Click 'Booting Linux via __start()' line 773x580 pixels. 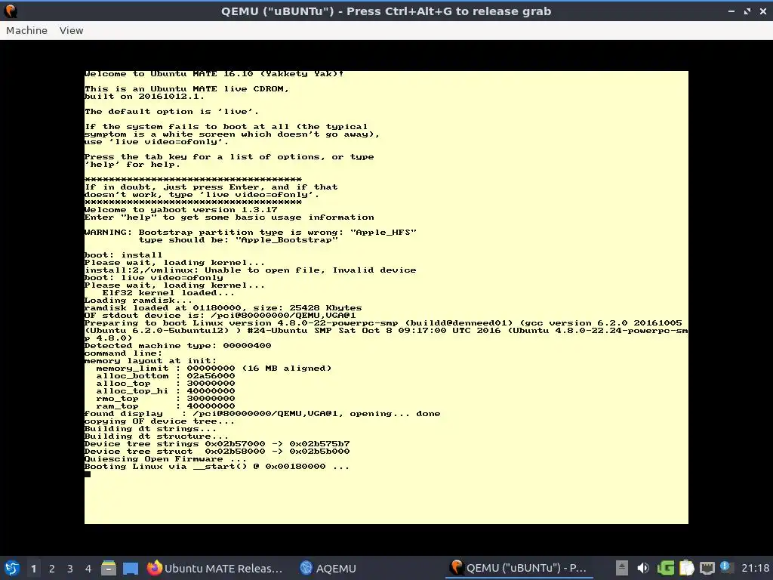217,467
